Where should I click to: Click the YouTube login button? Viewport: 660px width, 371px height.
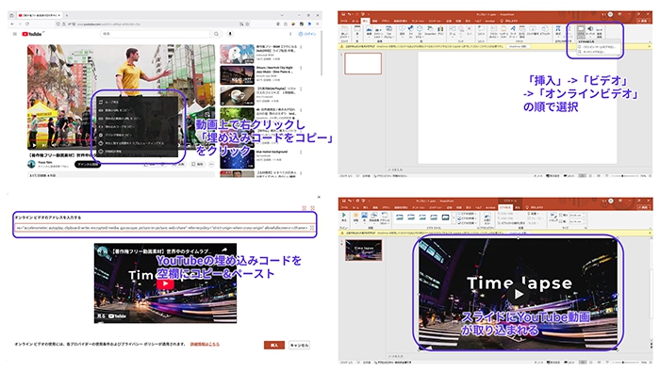pos(307,34)
